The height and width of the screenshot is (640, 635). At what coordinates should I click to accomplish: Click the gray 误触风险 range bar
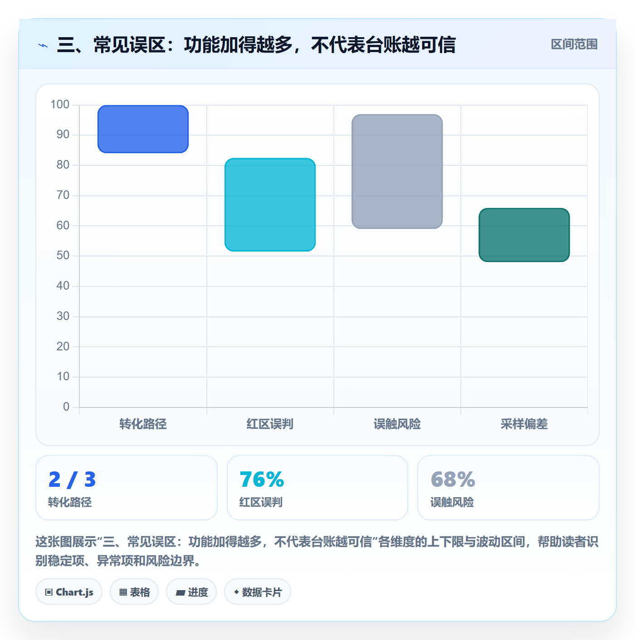pyautogui.click(x=397, y=171)
